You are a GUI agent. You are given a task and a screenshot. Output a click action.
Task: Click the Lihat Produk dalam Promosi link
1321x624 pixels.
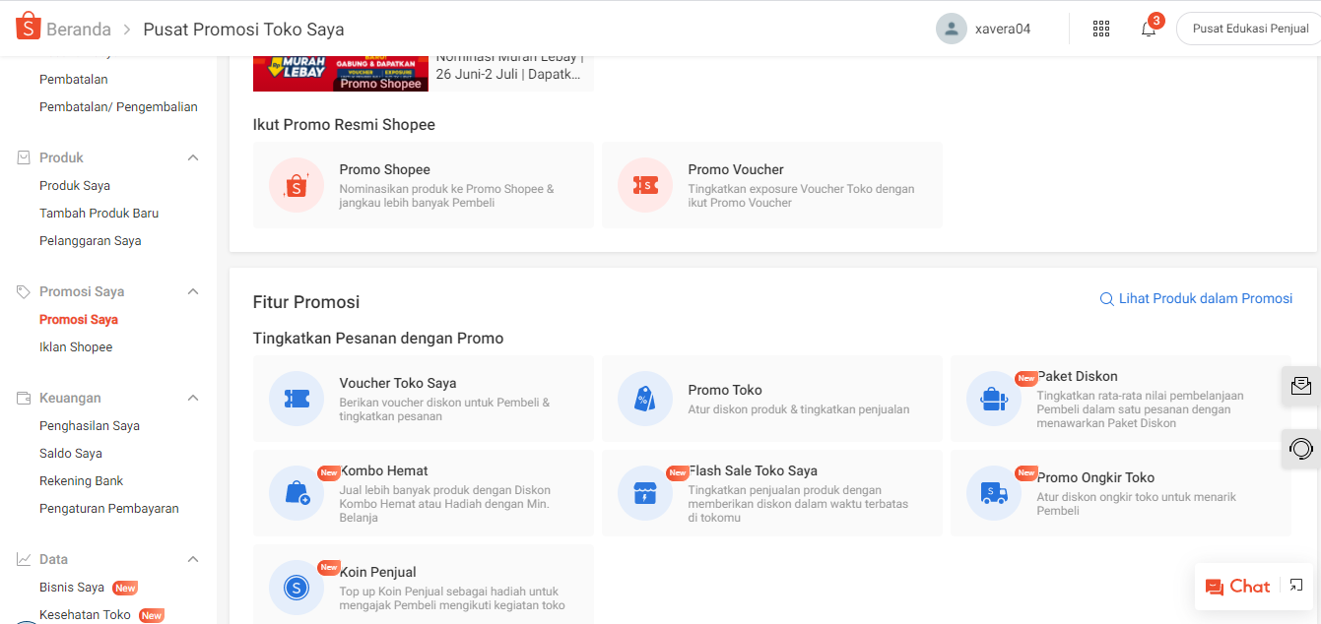point(1206,298)
